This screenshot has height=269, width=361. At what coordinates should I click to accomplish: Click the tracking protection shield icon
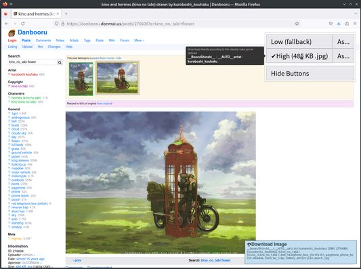pos(56,24)
